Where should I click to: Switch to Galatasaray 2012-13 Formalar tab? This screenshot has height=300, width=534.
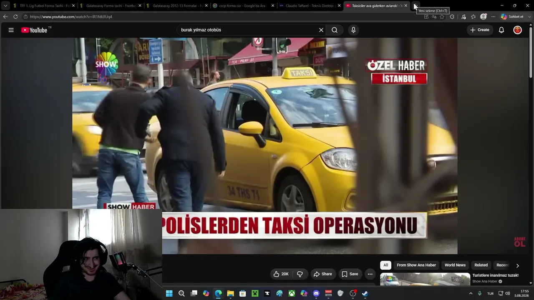pyautogui.click(x=177, y=6)
